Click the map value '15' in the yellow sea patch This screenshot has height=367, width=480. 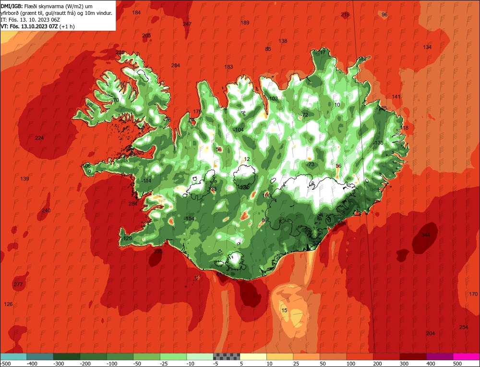[x=284, y=310]
